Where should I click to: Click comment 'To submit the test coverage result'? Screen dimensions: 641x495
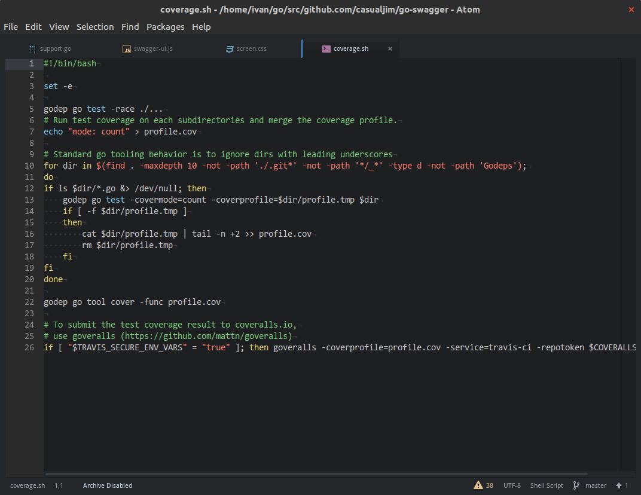pos(170,325)
